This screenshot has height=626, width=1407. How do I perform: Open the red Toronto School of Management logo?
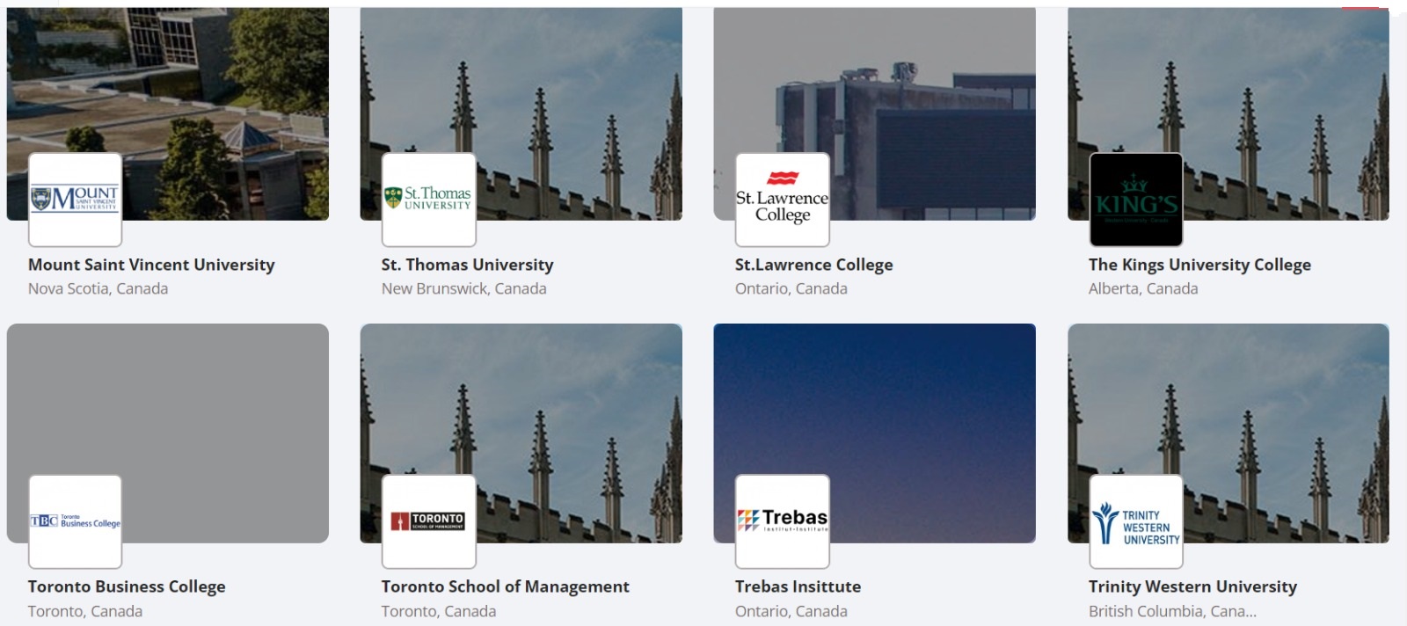429,521
